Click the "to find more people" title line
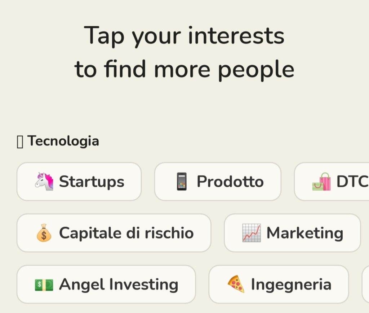This screenshot has width=369, height=313. (x=184, y=70)
